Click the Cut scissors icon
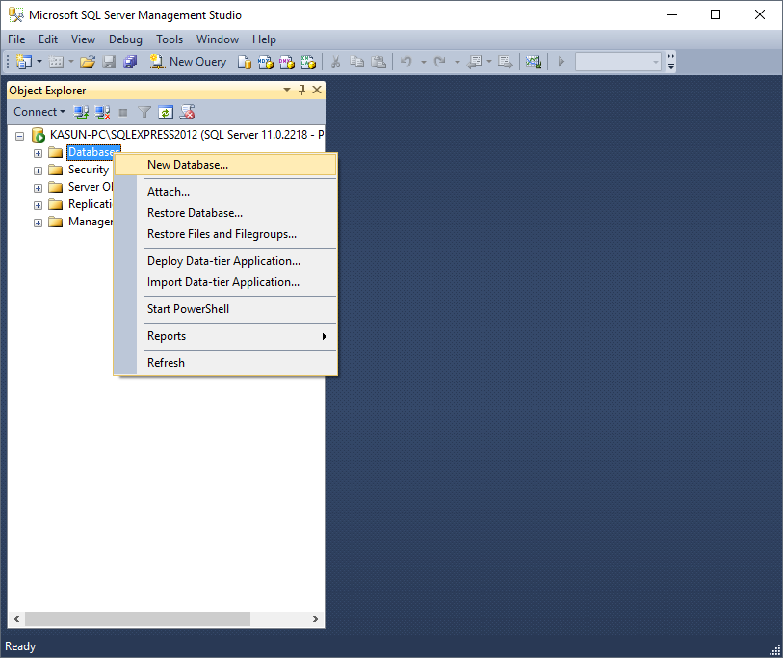Image resolution: width=783 pixels, height=658 pixels. [335, 62]
